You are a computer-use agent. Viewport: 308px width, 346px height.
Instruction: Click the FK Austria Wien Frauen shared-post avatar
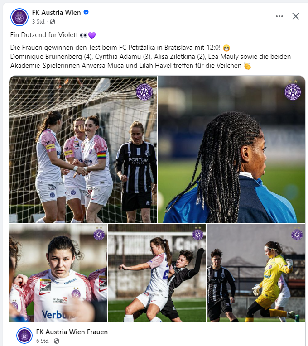pyautogui.click(x=24, y=336)
